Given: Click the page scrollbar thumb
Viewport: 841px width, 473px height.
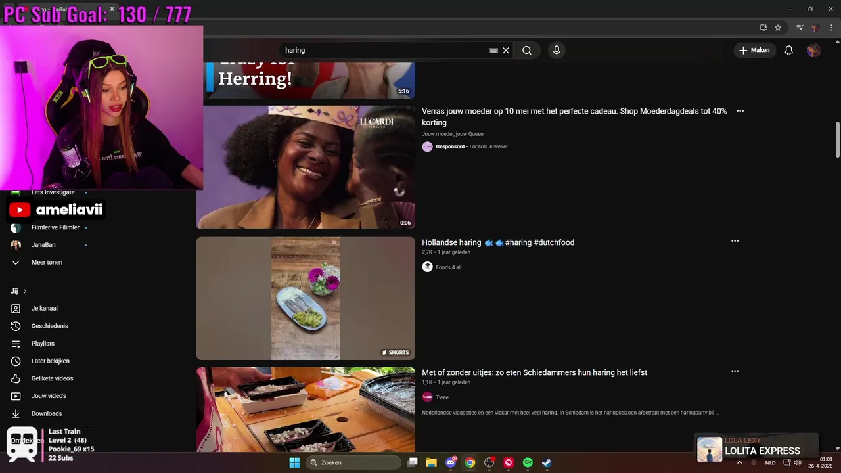Looking at the screenshot, I should point(837,139).
